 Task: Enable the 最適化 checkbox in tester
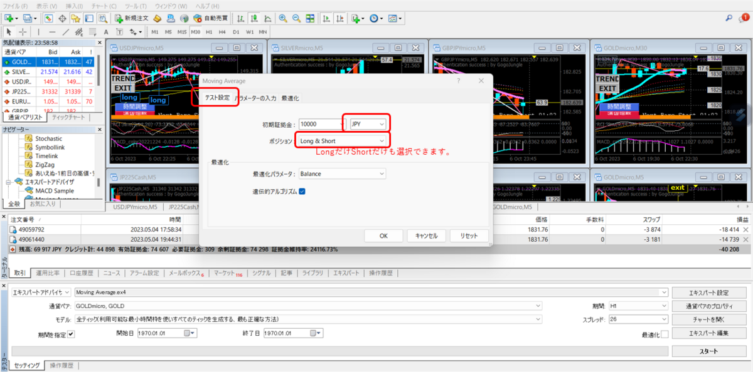[664, 334]
